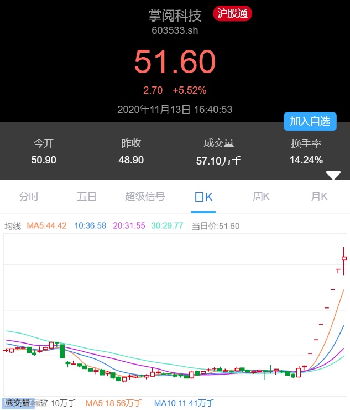Viewport: 350px width, 410px height.
Task: Switch to 分时 tab
Action: (x=29, y=196)
